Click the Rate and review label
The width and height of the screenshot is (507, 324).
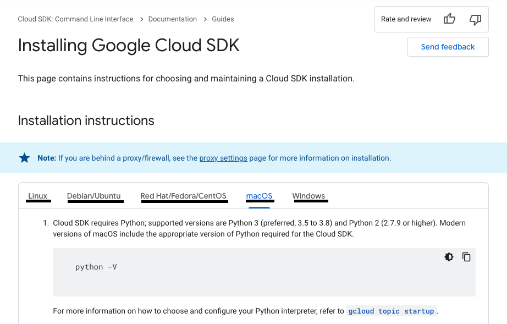point(406,19)
